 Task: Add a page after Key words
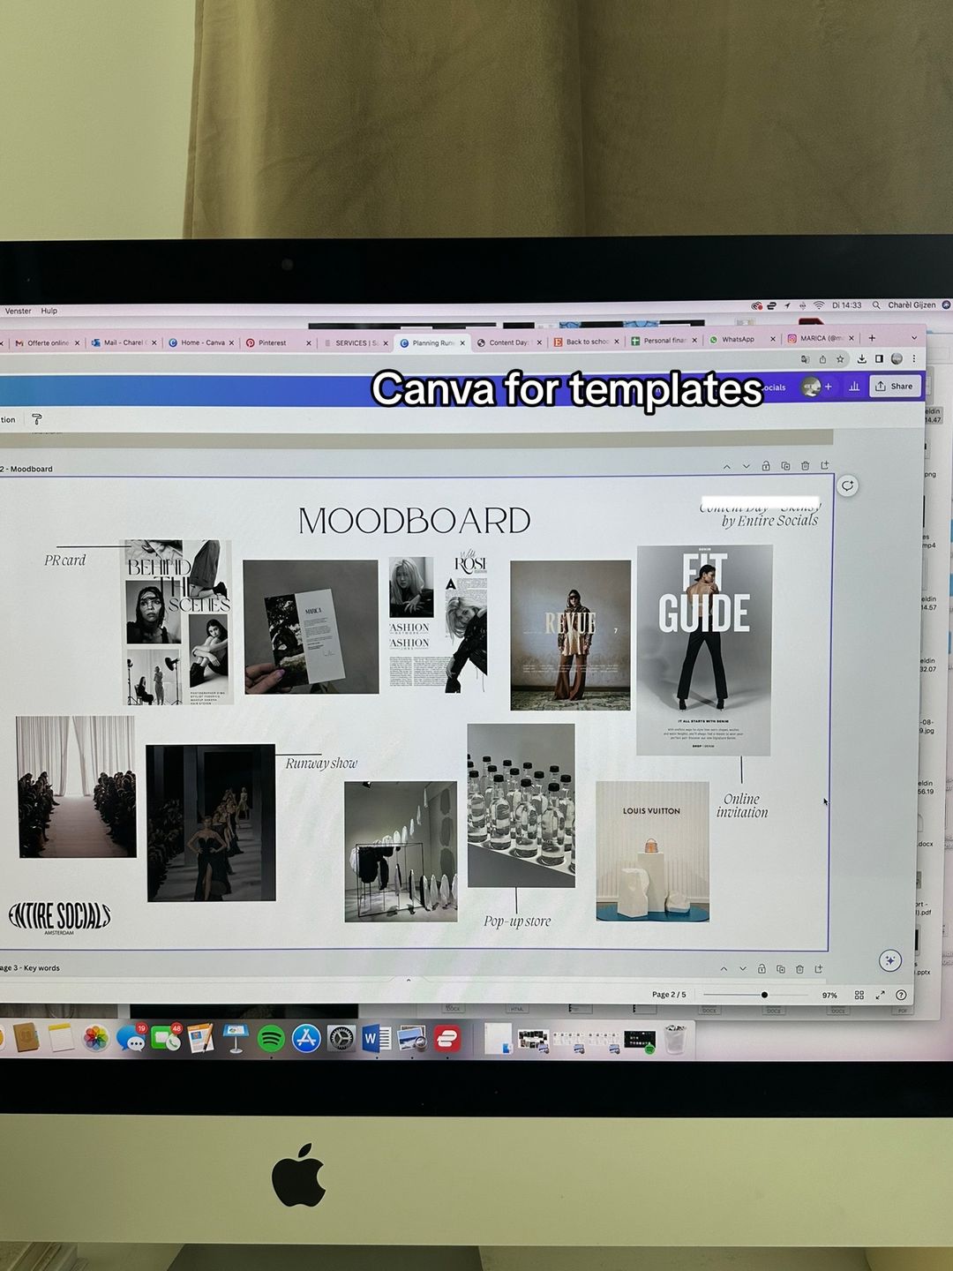click(819, 968)
